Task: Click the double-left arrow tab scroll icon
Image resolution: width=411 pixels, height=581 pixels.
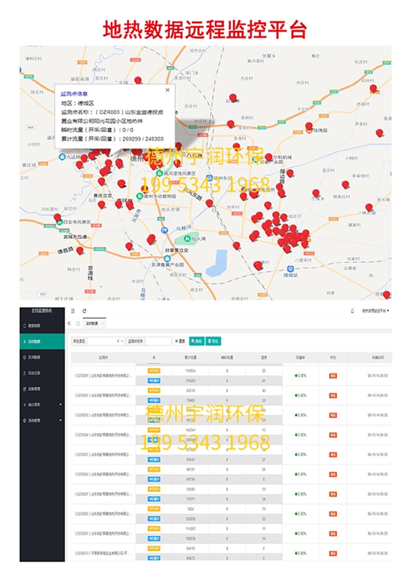Action: point(68,323)
